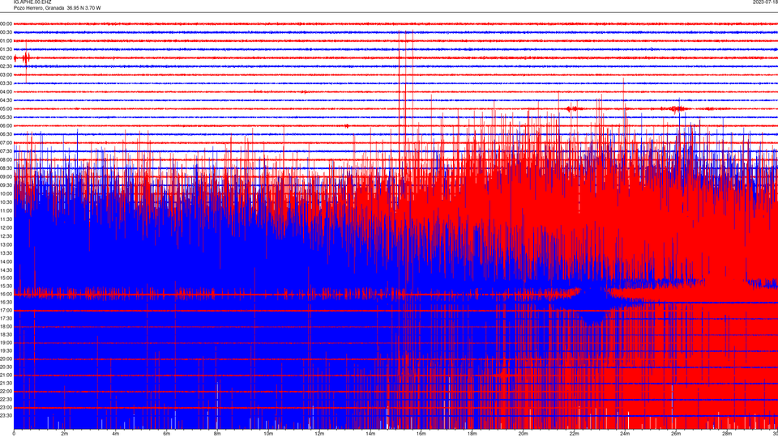Click the 22:00 time label
The image size is (778, 437).
click(6, 392)
